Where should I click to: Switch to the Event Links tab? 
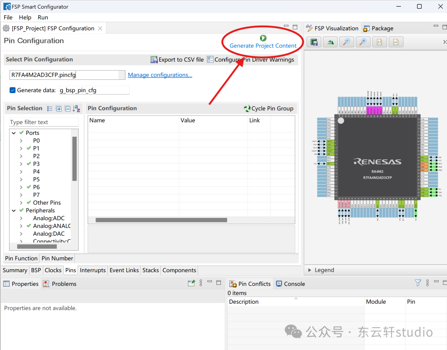(124, 270)
